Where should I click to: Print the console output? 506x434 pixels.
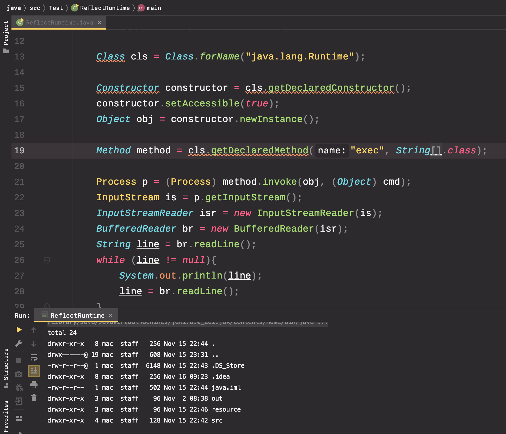[34, 384]
